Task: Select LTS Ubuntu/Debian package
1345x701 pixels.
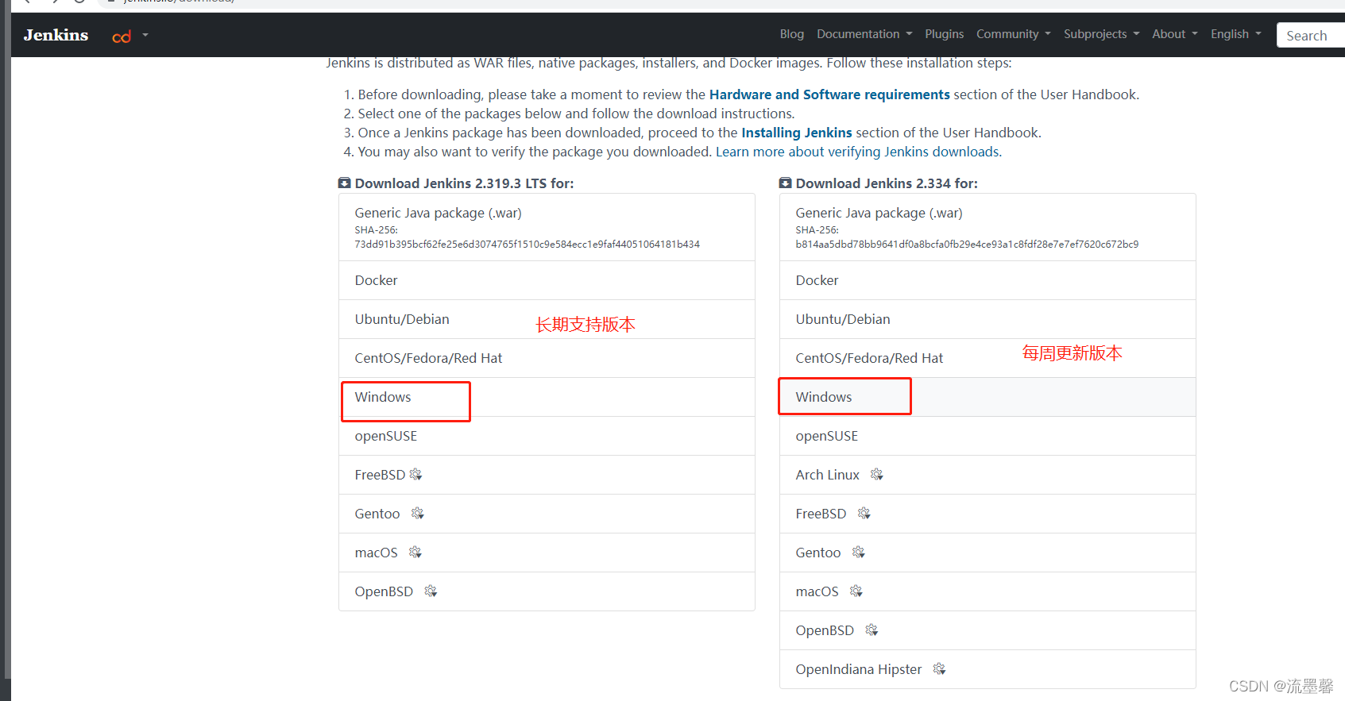Action: click(547, 319)
